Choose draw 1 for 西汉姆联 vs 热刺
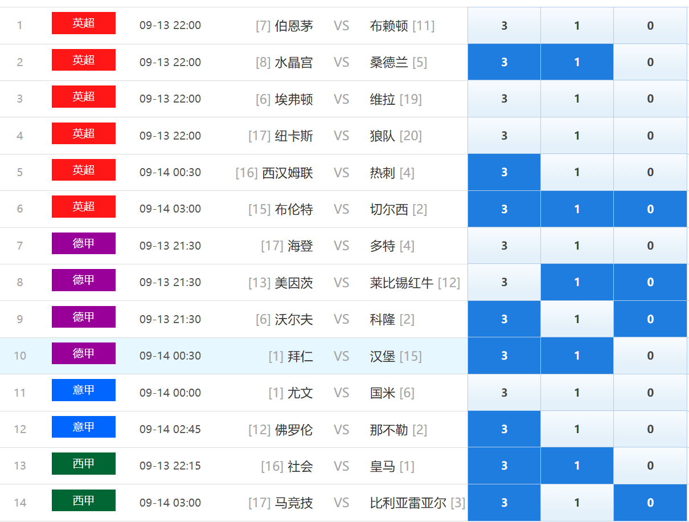The width and height of the screenshot is (689, 522). 577,172
